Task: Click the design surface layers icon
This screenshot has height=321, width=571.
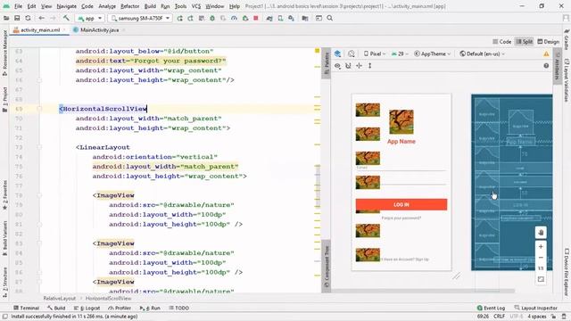Action: pyautogui.click(x=337, y=53)
